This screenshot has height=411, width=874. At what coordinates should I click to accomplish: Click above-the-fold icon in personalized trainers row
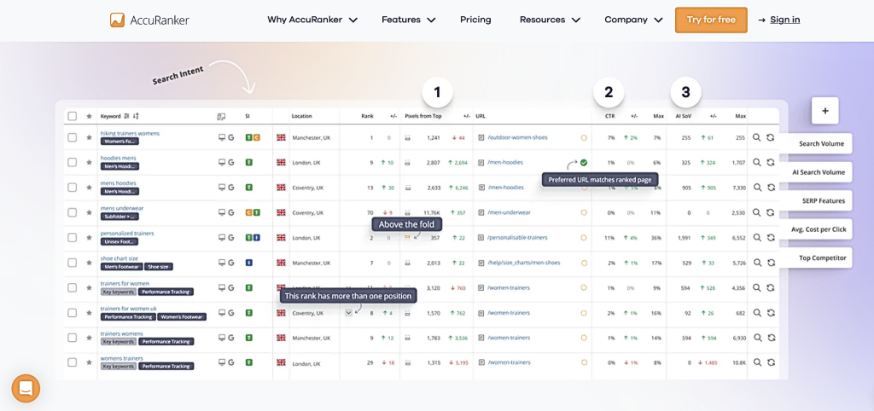(x=407, y=237)
